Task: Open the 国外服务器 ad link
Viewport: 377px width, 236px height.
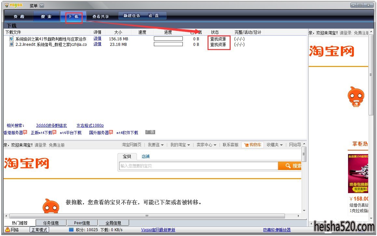Action: (99, 133)
